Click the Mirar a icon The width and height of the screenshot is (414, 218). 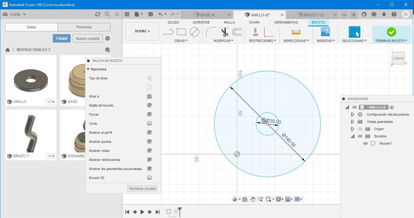tap(149, 96)
